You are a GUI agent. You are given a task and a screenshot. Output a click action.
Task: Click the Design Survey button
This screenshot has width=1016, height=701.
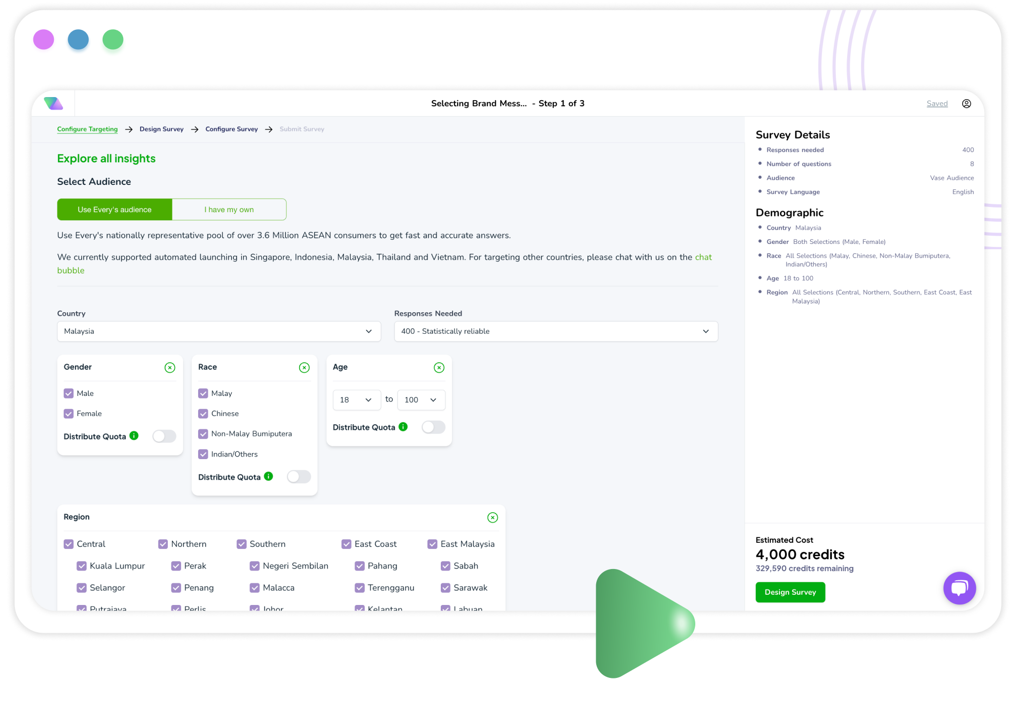click(790, 592)
